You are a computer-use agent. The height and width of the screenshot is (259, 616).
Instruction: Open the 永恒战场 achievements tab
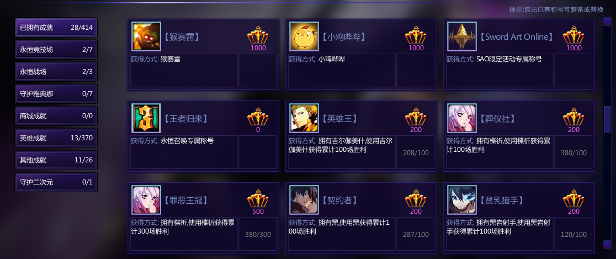pos(56,72)
